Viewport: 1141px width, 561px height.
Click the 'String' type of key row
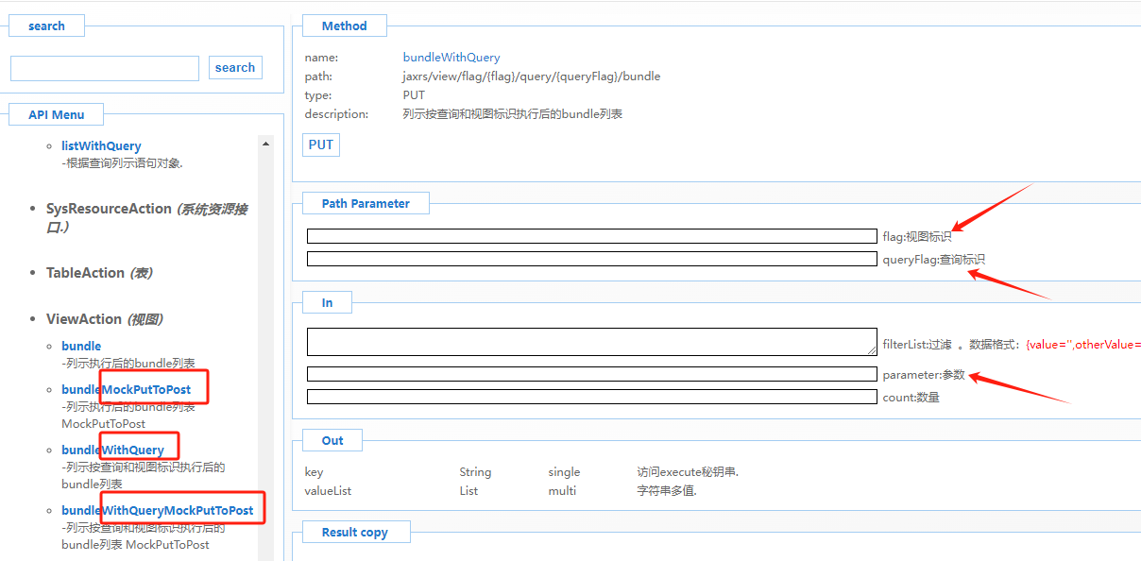coord(475,472)
